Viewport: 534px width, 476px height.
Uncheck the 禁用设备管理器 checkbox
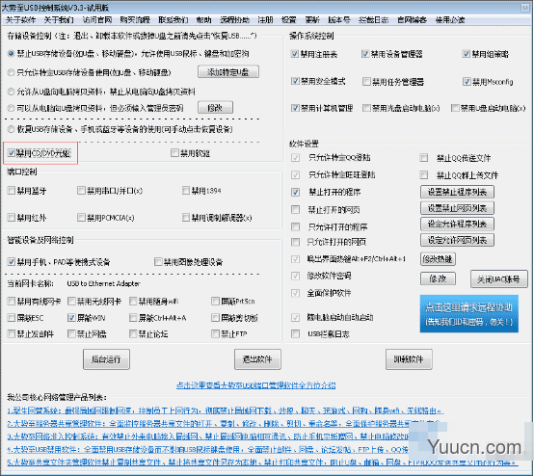pos(365,54)
